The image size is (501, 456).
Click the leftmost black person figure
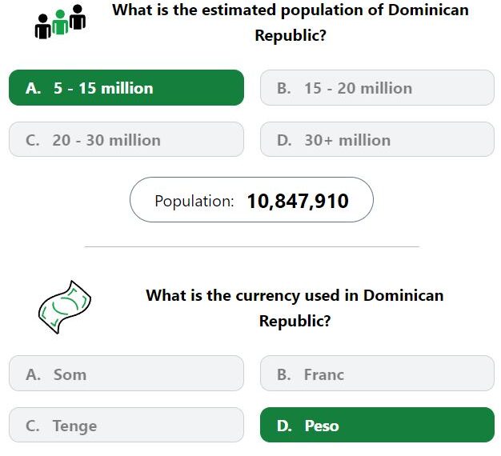pos(42,26)
